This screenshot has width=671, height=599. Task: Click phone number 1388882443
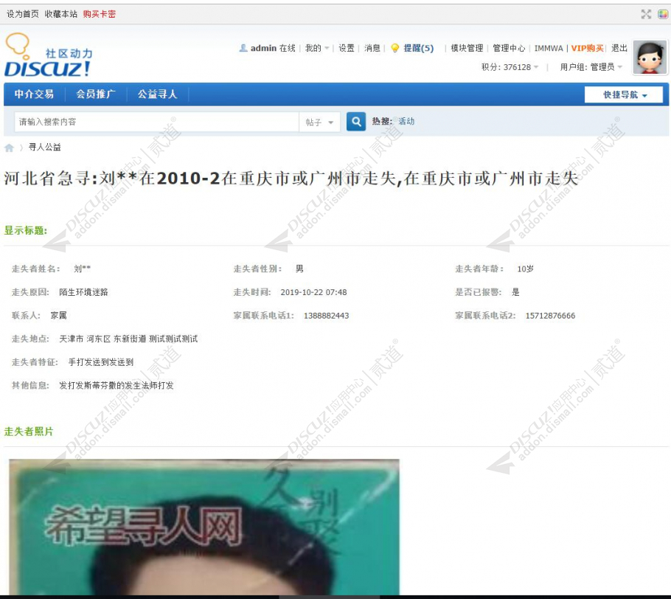(x=327, y=316)
